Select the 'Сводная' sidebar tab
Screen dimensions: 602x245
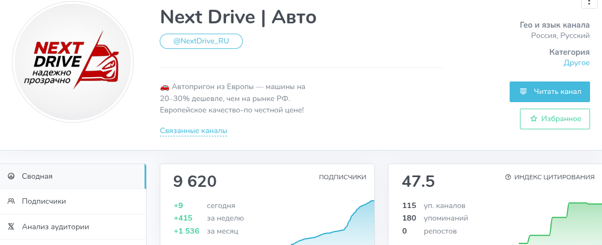(x=73, y=176)
